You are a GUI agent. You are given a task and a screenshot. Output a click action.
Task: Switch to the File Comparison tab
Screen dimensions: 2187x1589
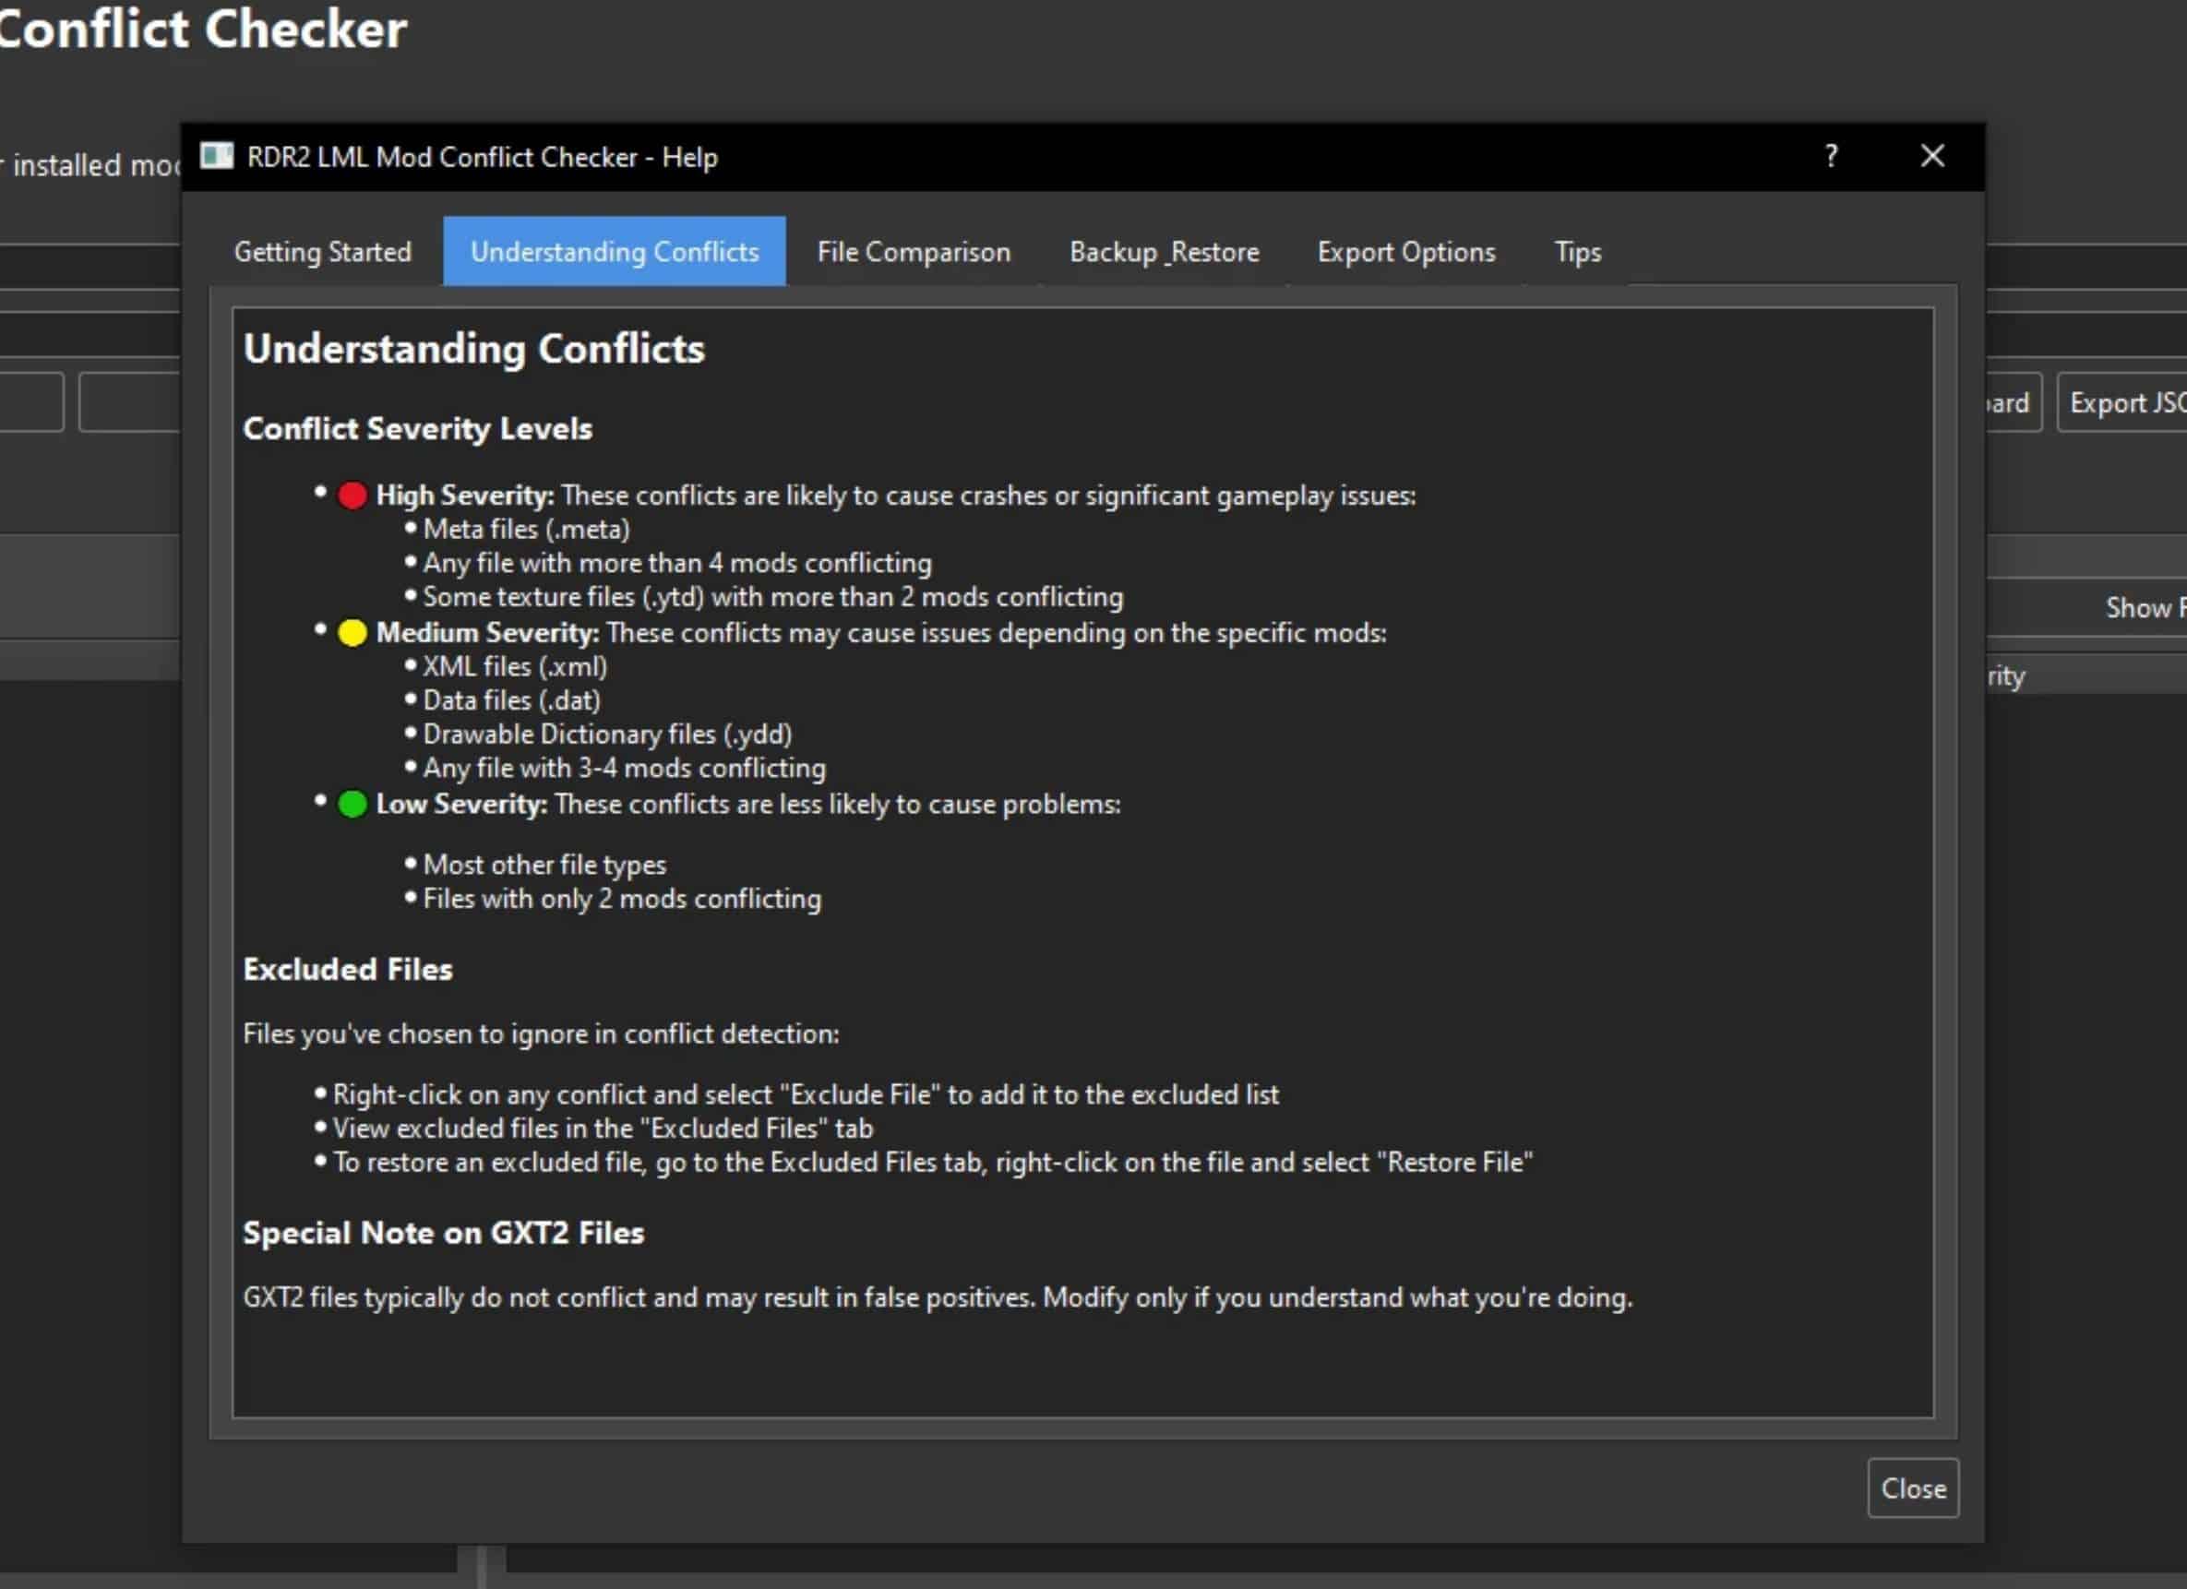[x=914, y=252]
